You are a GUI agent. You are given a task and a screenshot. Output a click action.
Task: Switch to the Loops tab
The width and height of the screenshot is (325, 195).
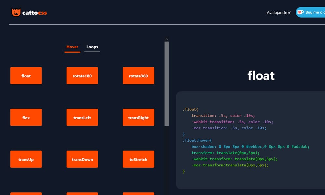tap(92, 47)
